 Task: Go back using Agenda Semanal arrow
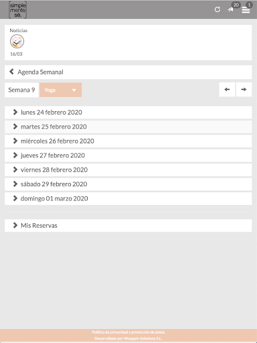pyautogui.click(x=11, y=72)
